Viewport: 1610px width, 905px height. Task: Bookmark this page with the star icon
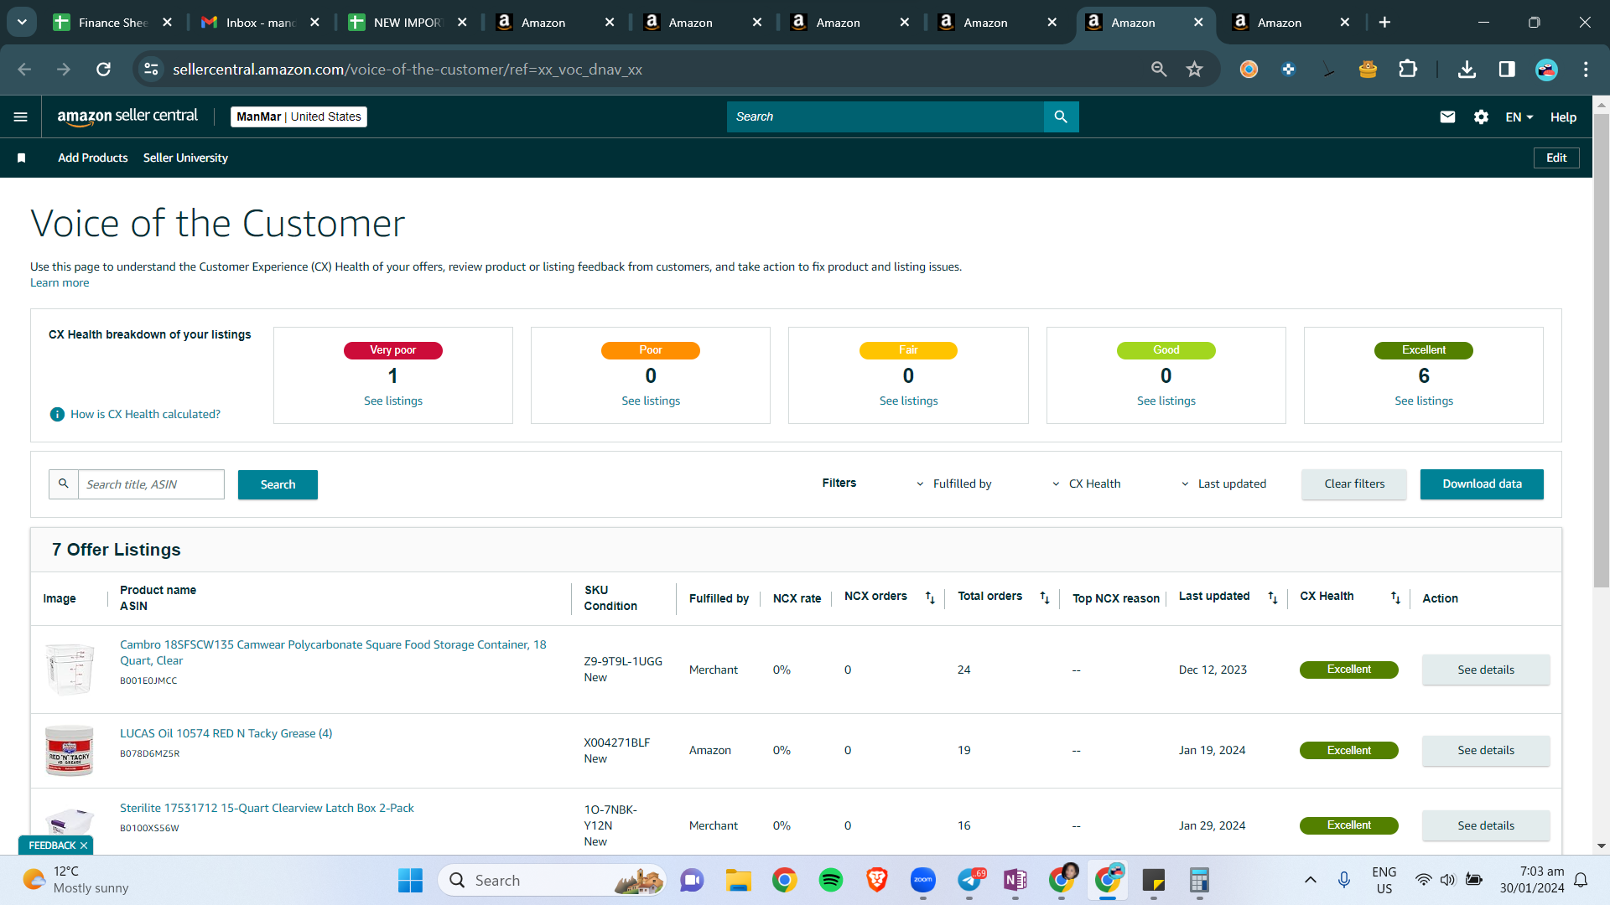point(1194,70)
